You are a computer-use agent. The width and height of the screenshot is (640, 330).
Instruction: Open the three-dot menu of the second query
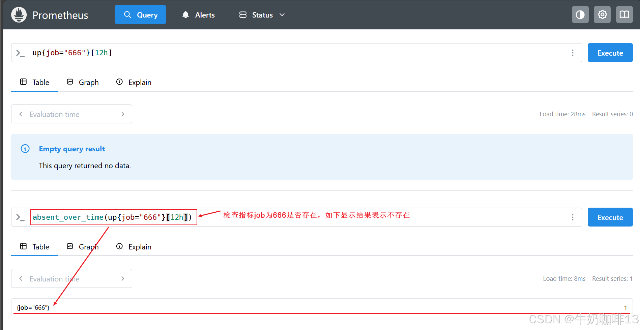tap(573, 217)
